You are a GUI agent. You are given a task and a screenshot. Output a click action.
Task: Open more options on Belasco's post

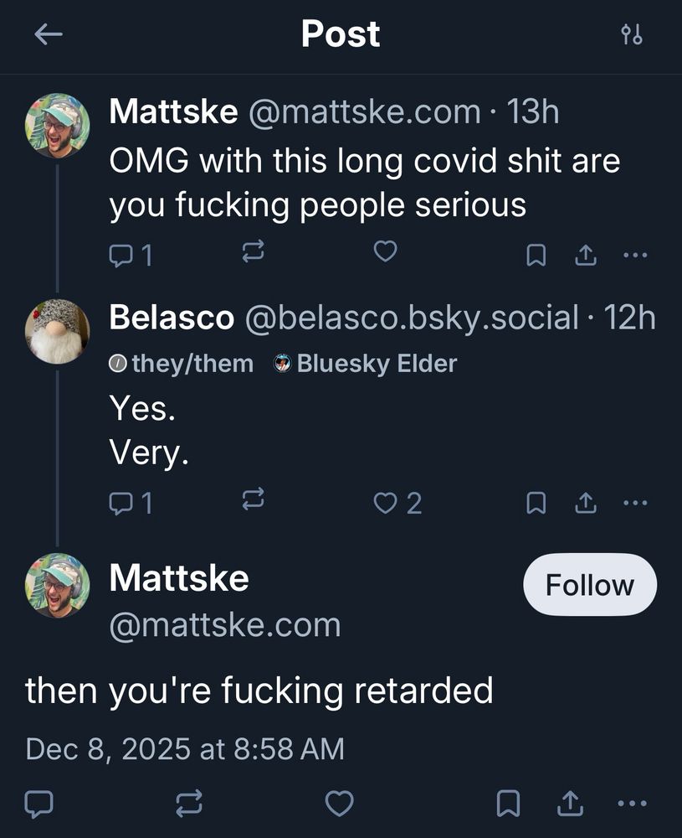[x=634, y=503]
